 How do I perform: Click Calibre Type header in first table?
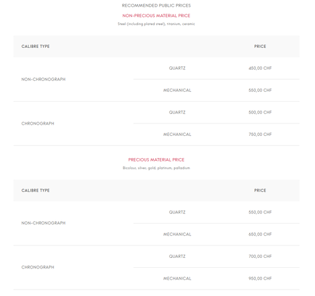point(35,47)
